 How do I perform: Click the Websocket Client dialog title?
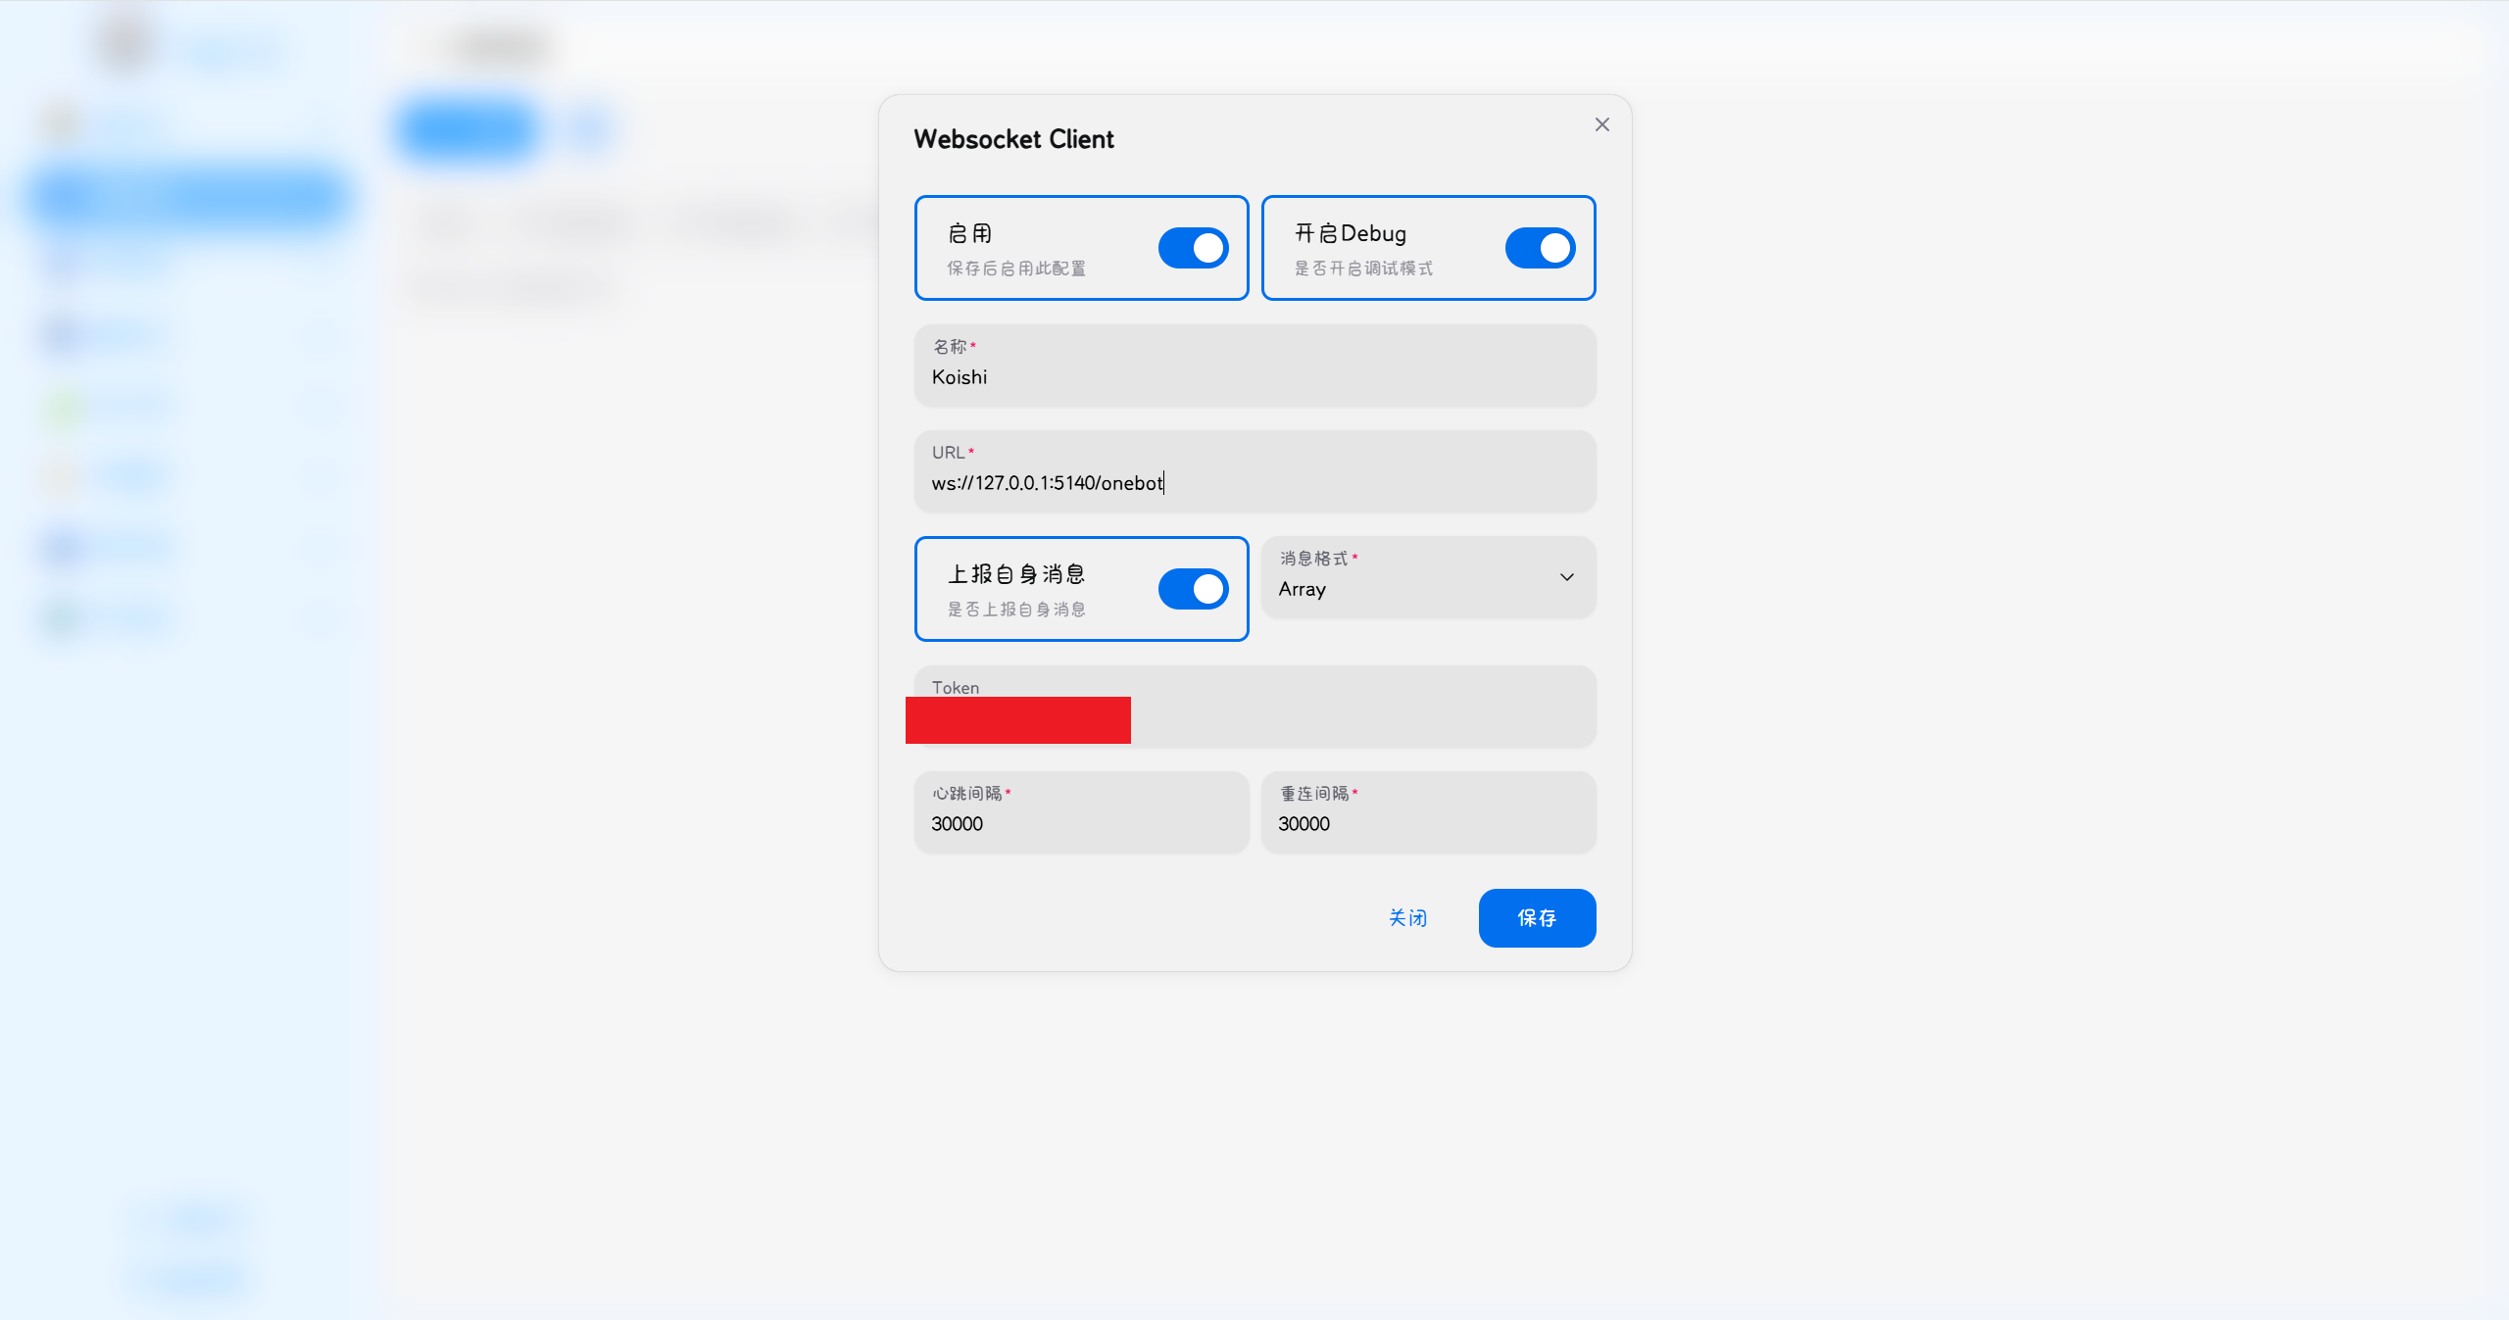pyautogui.click(x=1013, y=139)
